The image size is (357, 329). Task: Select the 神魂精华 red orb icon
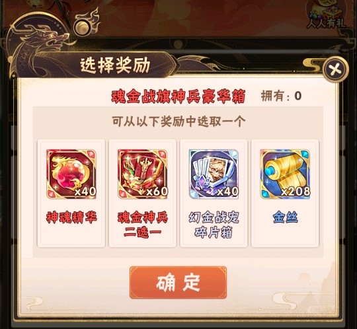(71, 174)
